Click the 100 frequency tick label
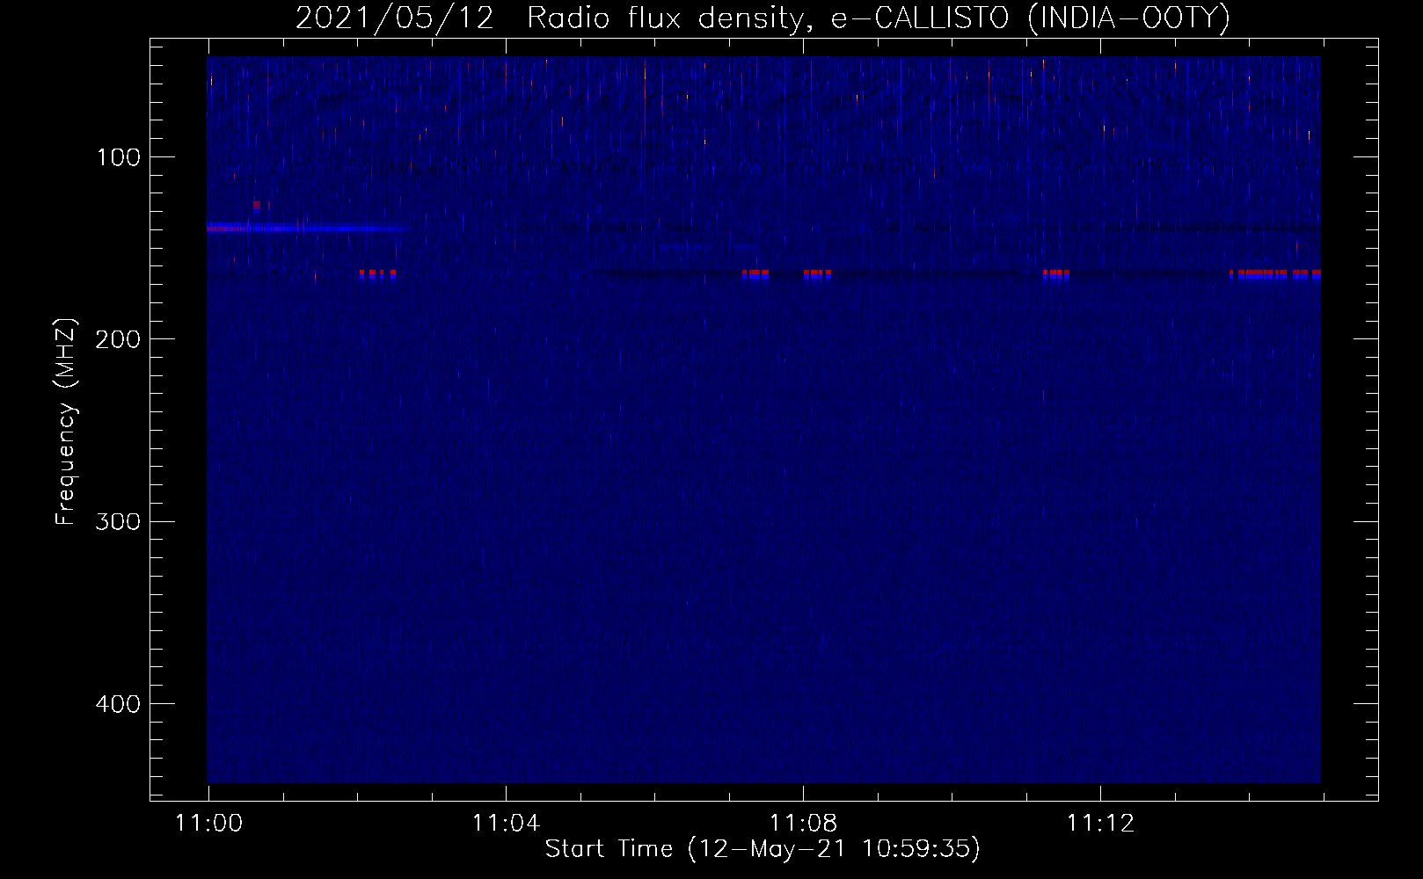This screenshot has height=879, width=1423. (x=118, y=157)
